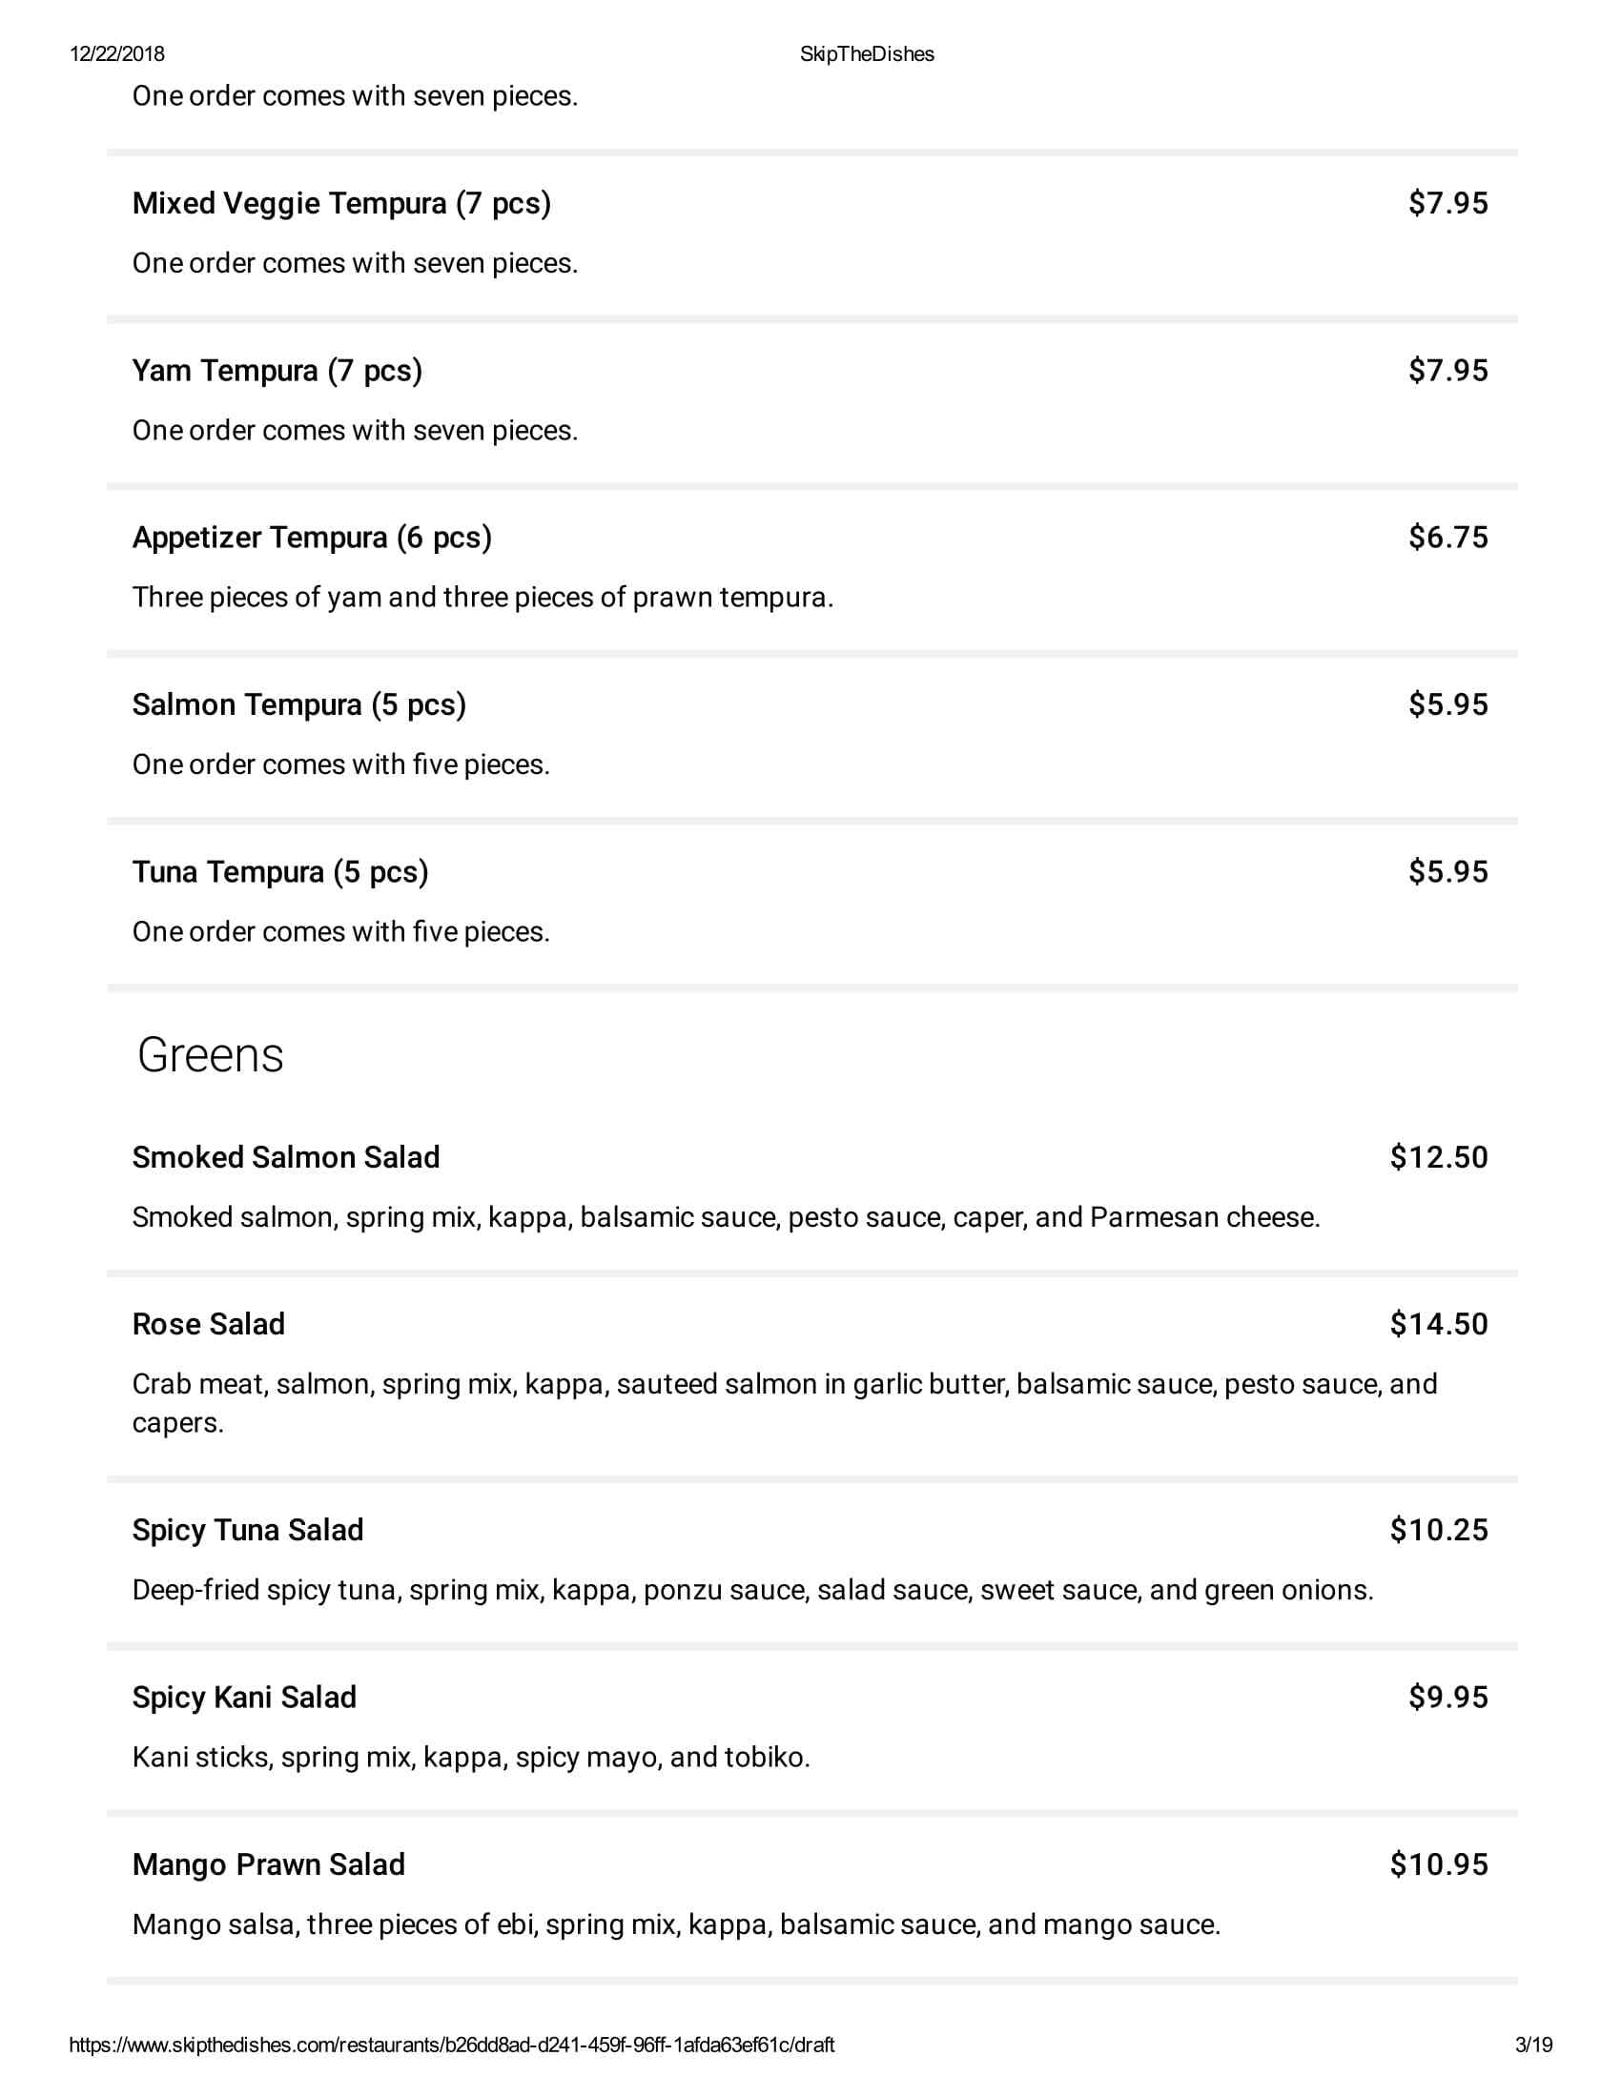Screen dimensions: 1621x2097
Task: Click the $9.95 Spicy Kani Salad price
Action: 1447,1697
